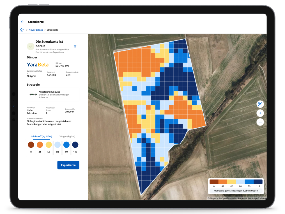
Task: Click the green checkmark status icon
Action: [x=31, y=46]
